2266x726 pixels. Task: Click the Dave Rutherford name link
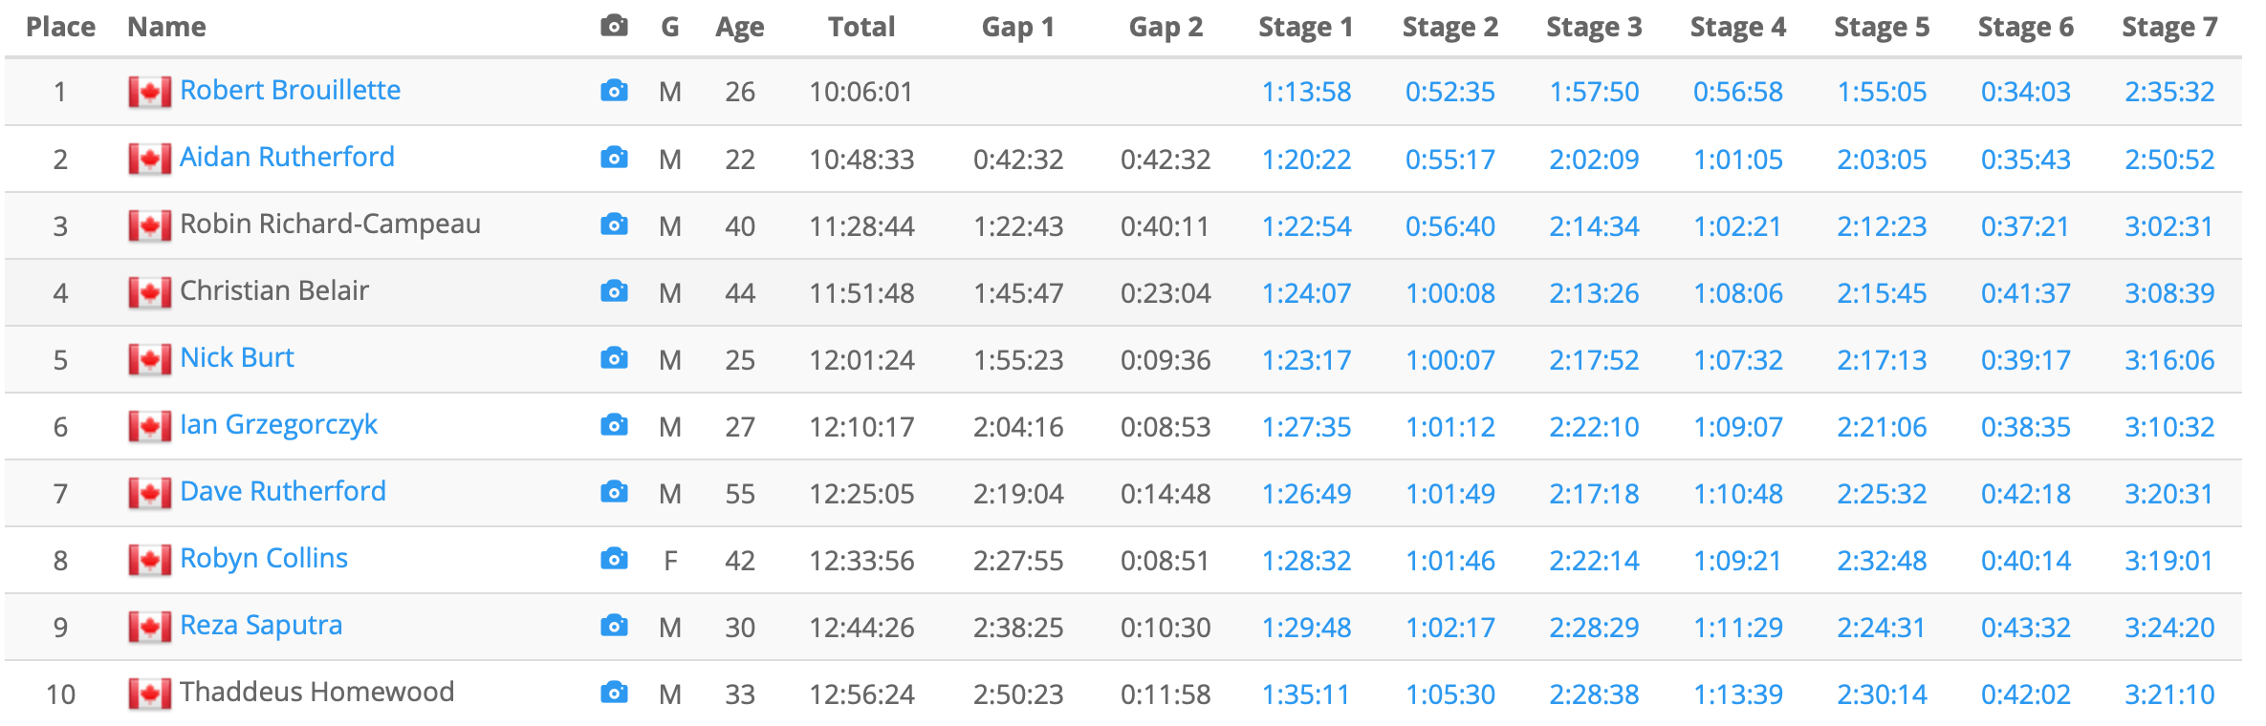[283, 492]
